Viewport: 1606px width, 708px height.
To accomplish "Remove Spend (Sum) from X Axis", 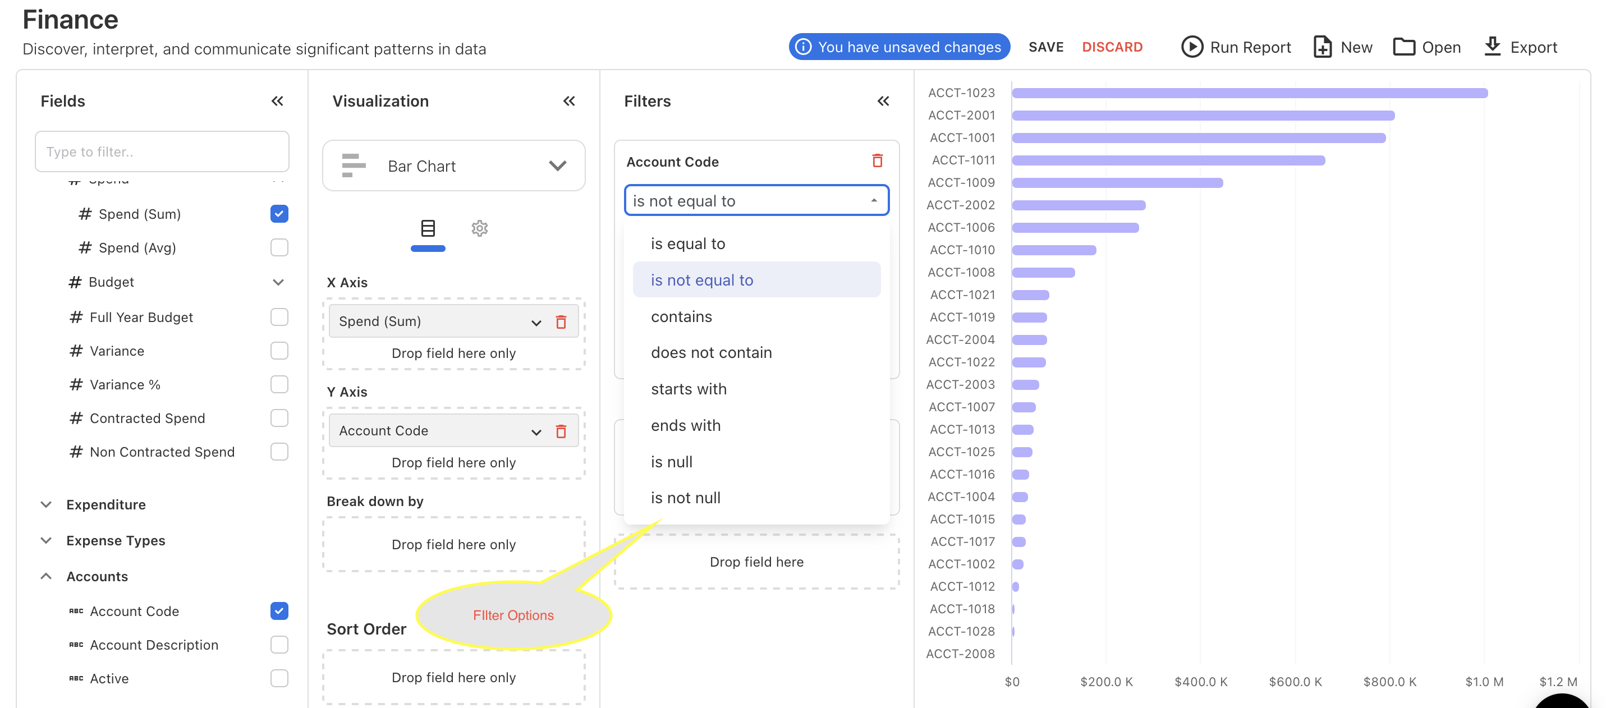I will (561, 322).
